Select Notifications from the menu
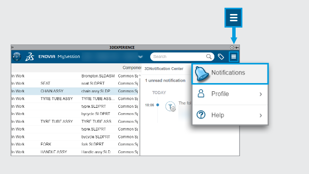Image resolution: width=309 pixels, height=174 pixels. point(230,73)
